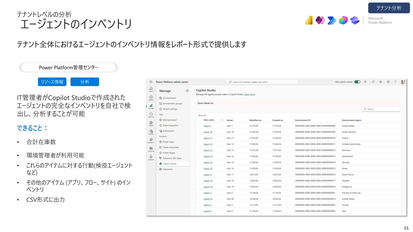Go to Home in the left rail

point(151,89)
